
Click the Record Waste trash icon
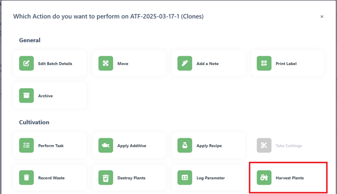click(x=26, y=177)
